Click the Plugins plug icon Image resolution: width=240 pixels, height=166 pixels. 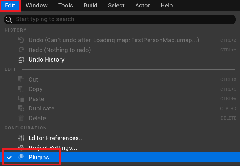21,157
